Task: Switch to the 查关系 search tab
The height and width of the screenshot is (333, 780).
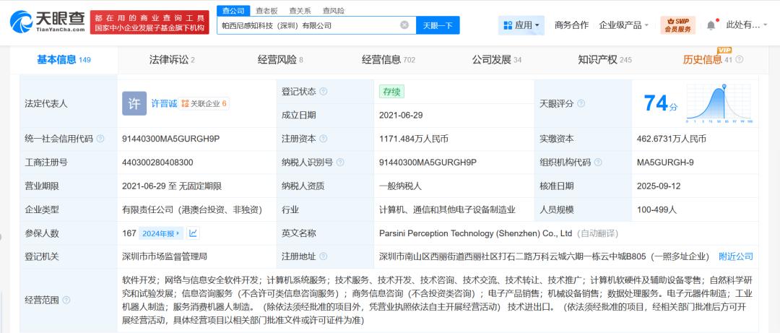Action: 300,10
